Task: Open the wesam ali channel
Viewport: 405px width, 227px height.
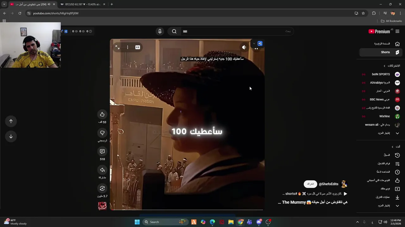Action: tap(380, 125)
